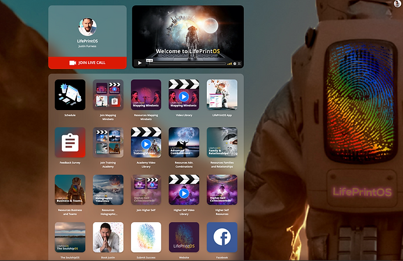Open Higher Self Video Library icon
403x261 pixels.
point(184,190)
